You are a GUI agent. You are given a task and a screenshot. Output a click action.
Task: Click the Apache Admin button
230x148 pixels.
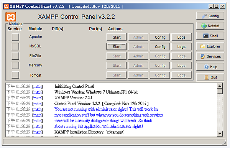coord(138,37)
